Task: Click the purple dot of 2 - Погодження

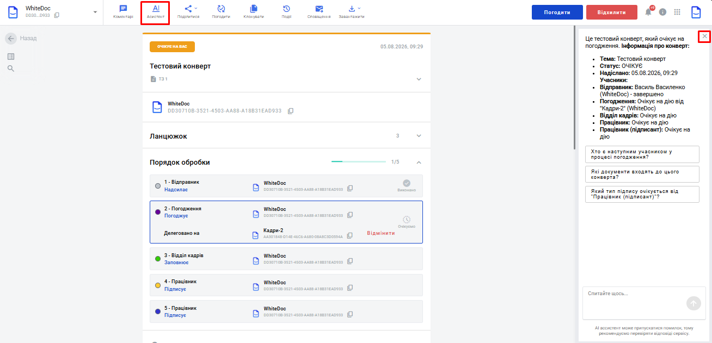Action: (158, 212)
